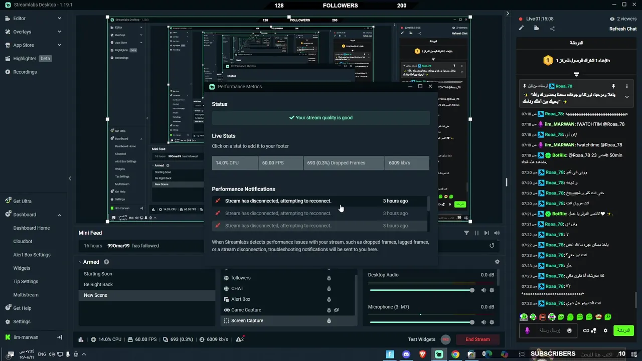The width and height of the screenshot is (642, 361).
Task: Open mixer settings gear icon
Action: (x=497, y=262)
